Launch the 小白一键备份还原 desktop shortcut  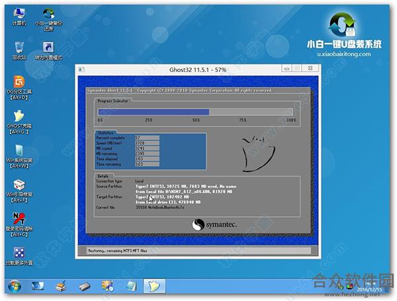[48, 19]
